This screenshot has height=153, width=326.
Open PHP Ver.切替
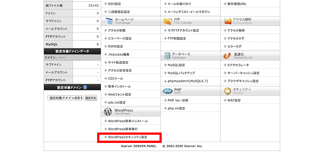point(178,100)
